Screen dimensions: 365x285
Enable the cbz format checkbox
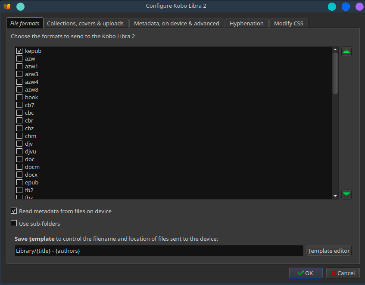tap(19, 128)
